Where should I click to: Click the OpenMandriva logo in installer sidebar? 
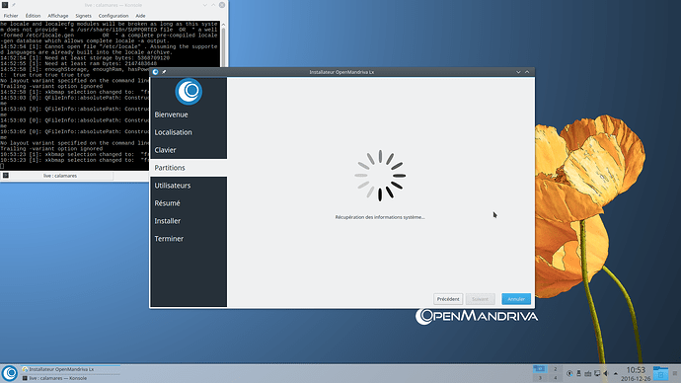[189, 91]
